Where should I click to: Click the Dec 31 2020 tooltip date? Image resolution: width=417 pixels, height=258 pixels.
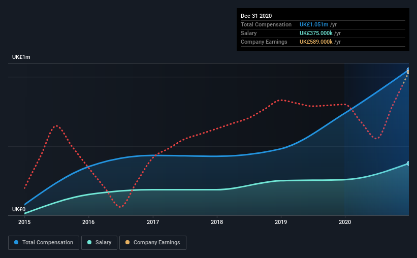(x=256, y=16)
